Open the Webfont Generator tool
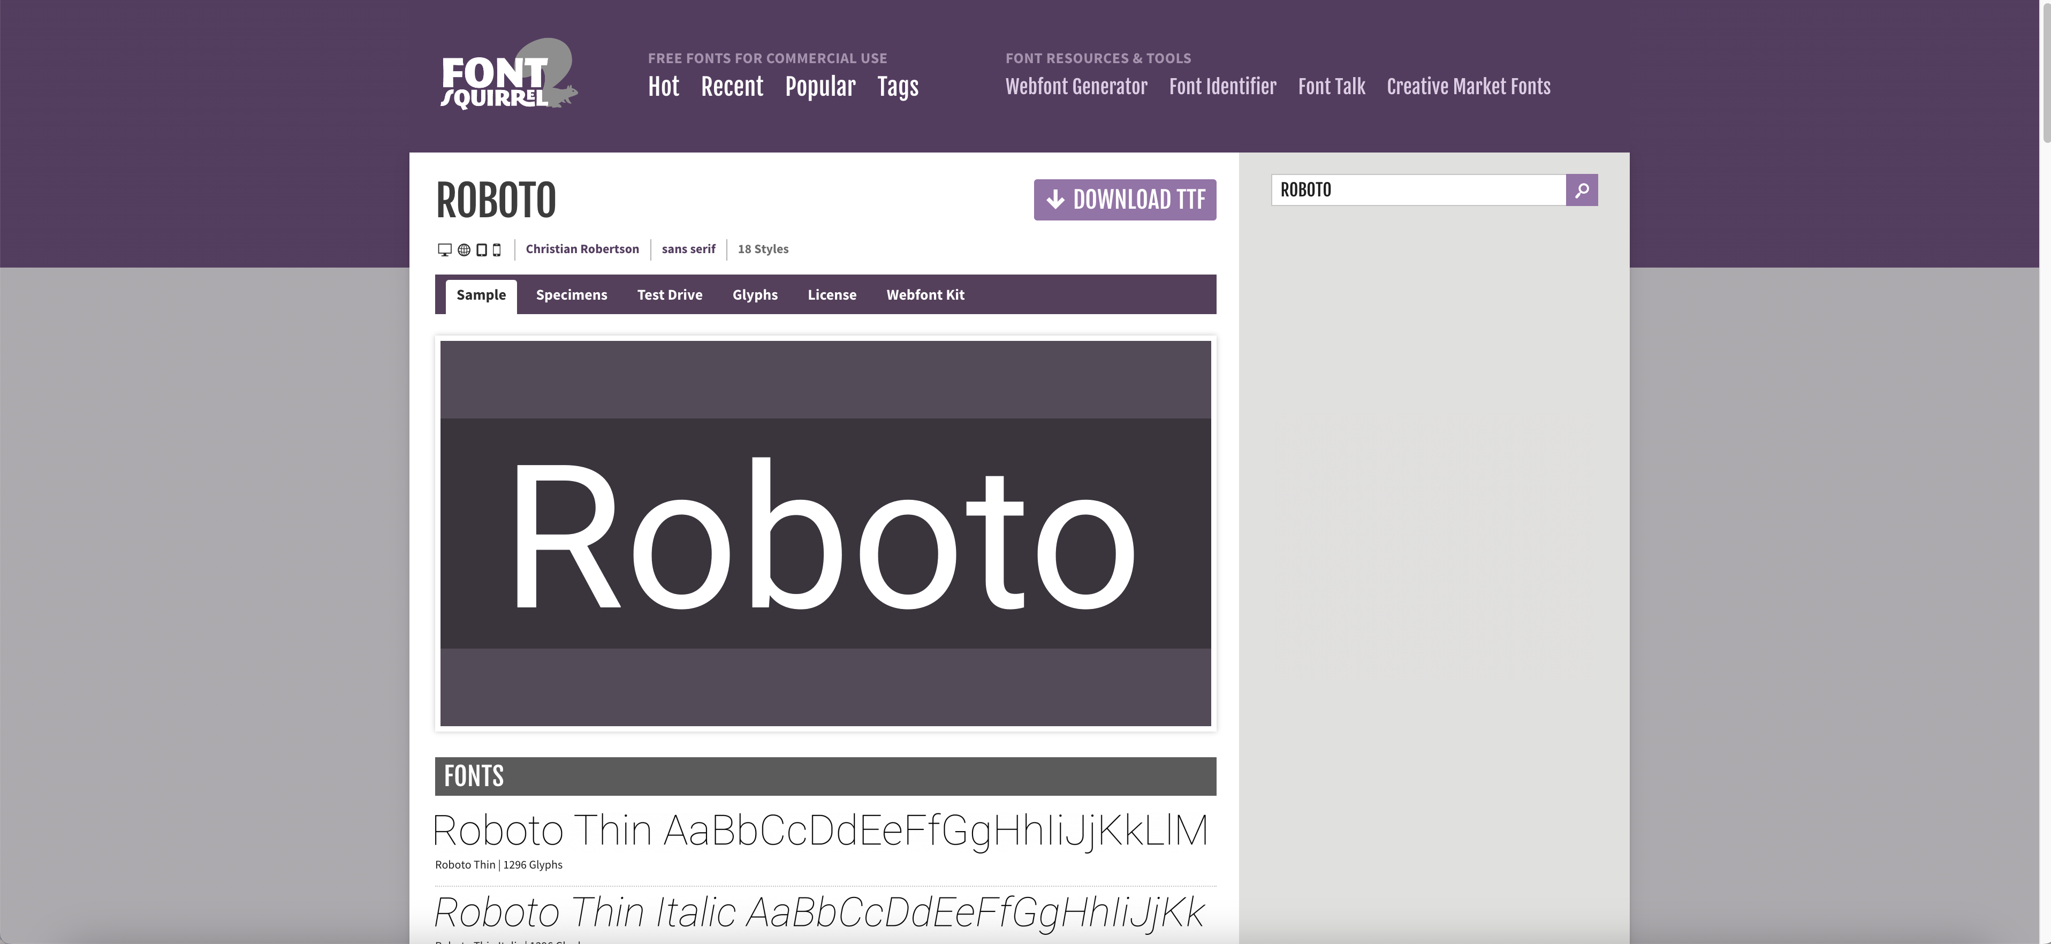The image size is (2051, 944). pyautogui.click(x=1076, y=87)
